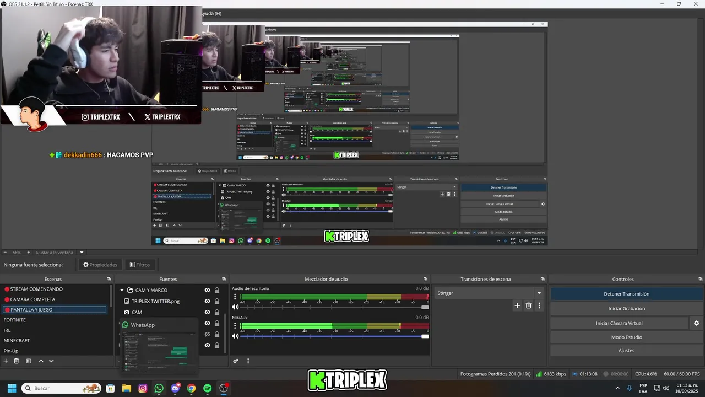Open WhatsApp from taskbar

tap(159, 388)
